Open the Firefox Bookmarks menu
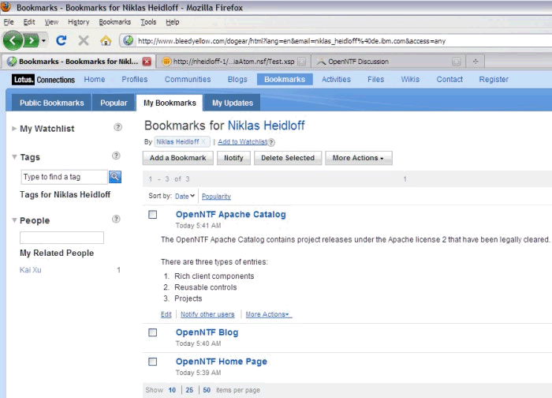This screenshot has width=552, height=398. [x=115, y=22]
